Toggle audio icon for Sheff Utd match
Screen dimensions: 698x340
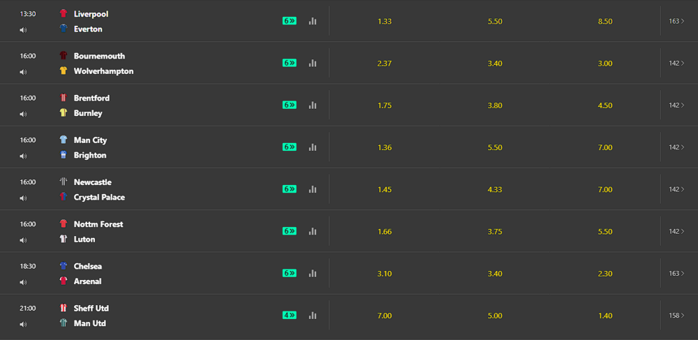[23, 324]
